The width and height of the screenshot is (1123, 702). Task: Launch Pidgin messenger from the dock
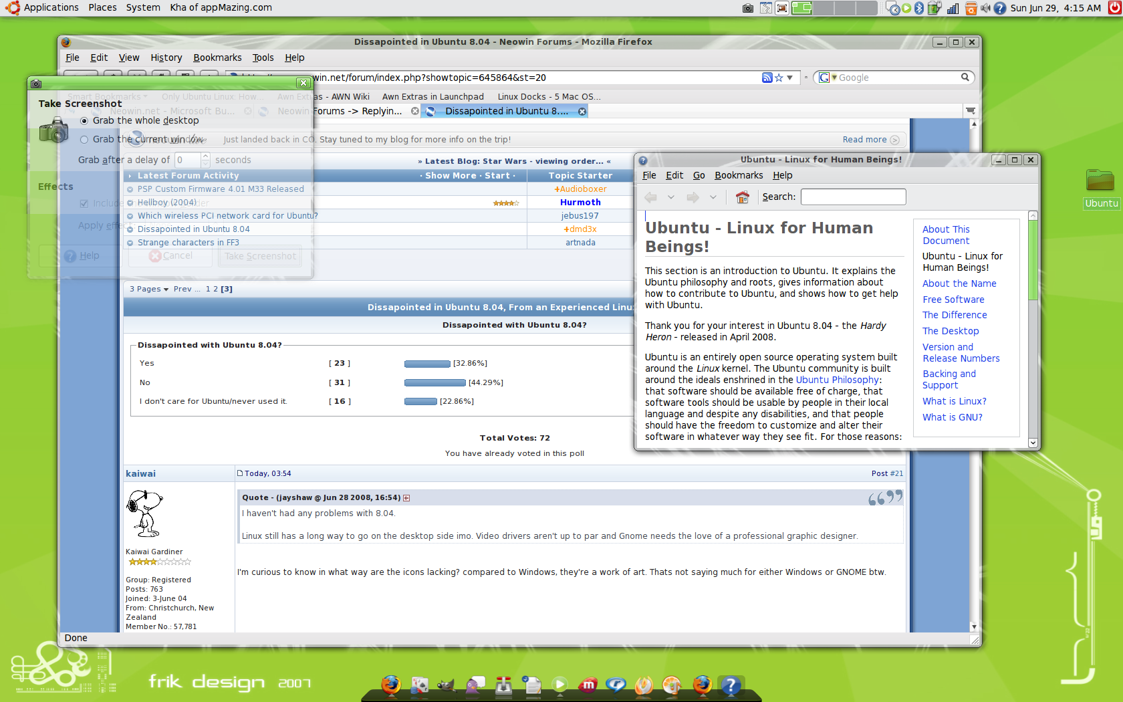coord(475,685)
